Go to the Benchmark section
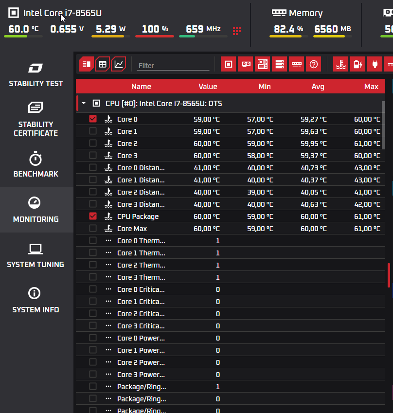Viewport: 393px width, 413px height. point(36,164)
